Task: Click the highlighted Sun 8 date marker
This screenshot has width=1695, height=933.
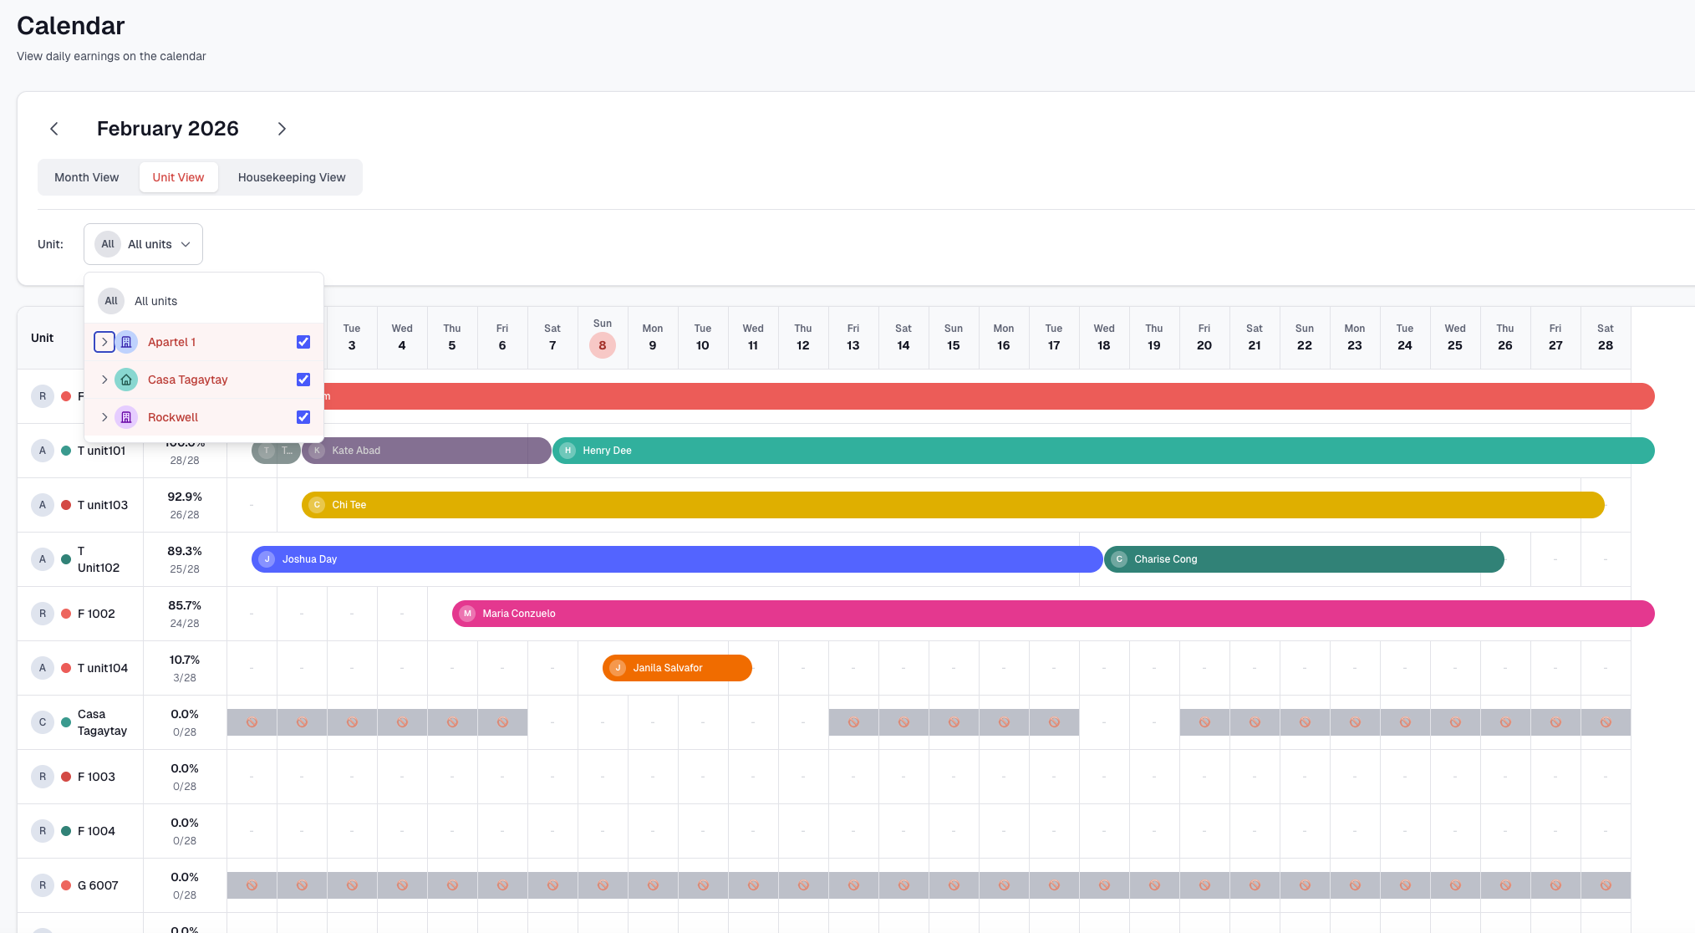Action: (602, 344)
